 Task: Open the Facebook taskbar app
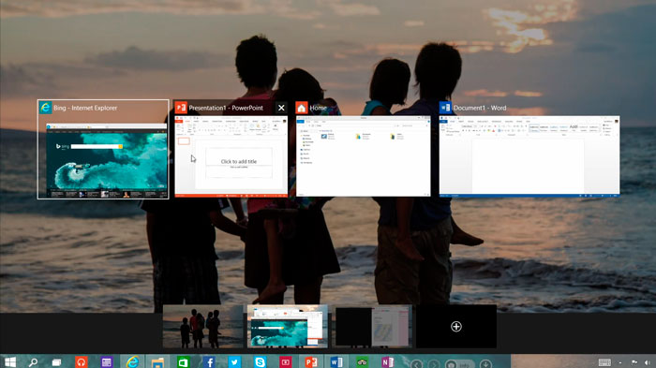coord(209,362)
